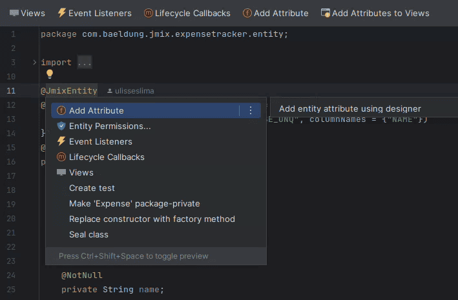Click the Add Attribute toolbar icon
Screen dimensions: 458x300
tap(247, 13)
